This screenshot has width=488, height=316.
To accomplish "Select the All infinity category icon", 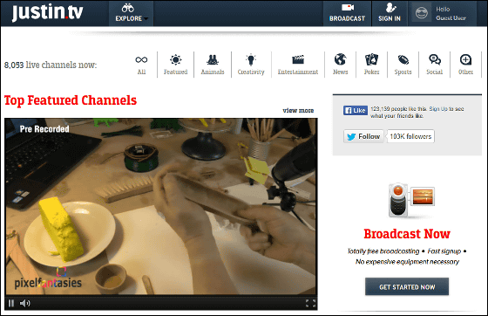I will pos(141,59).
